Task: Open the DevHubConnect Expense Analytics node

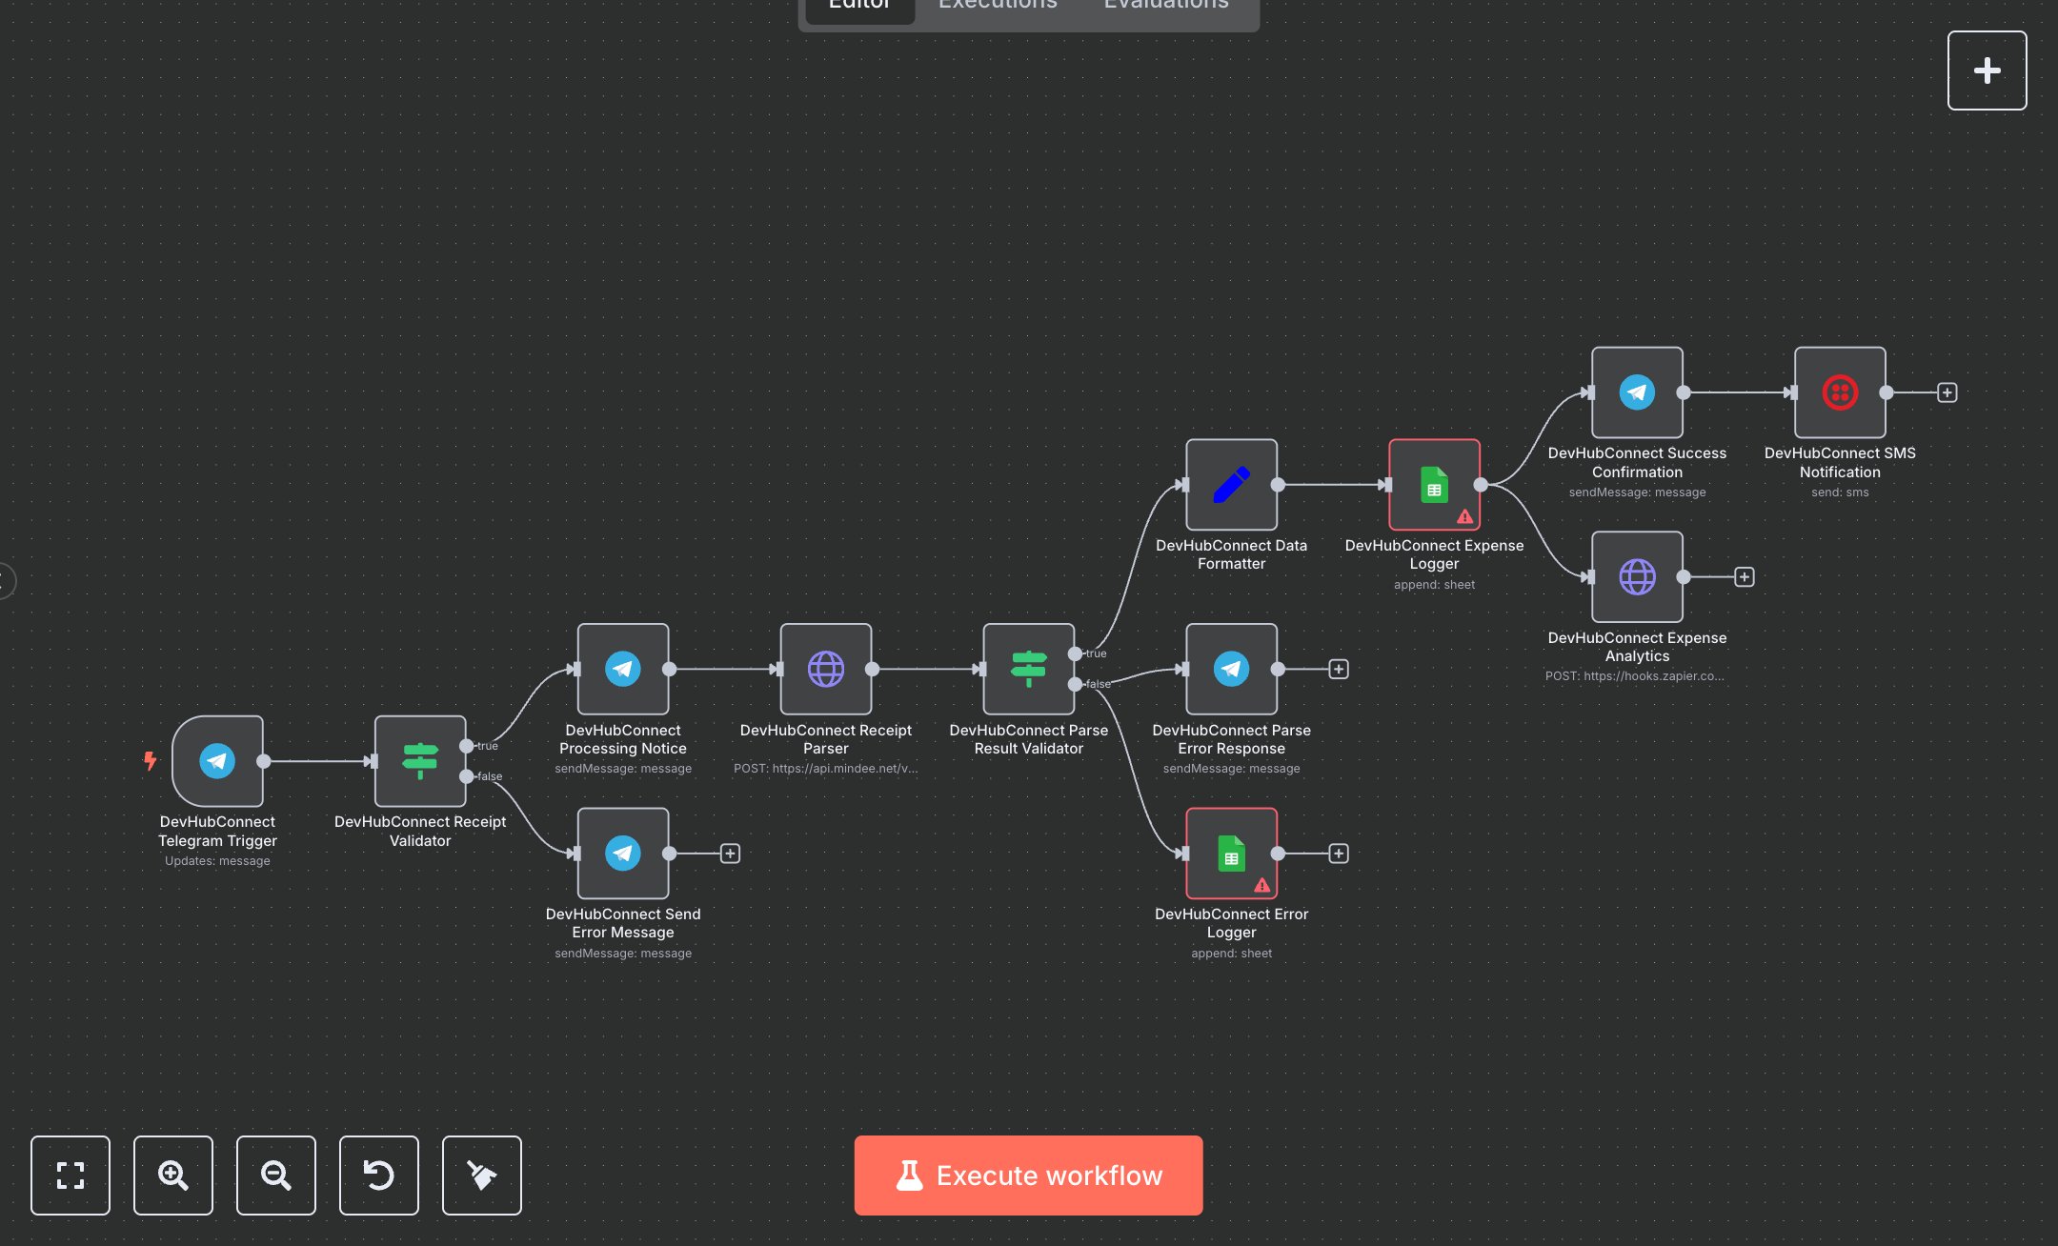Action: 1637,577
